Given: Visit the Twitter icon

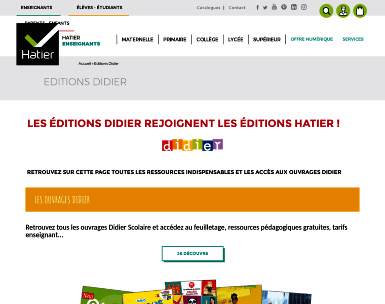Looking at the screenshot, I should click(x=265, y=8).
